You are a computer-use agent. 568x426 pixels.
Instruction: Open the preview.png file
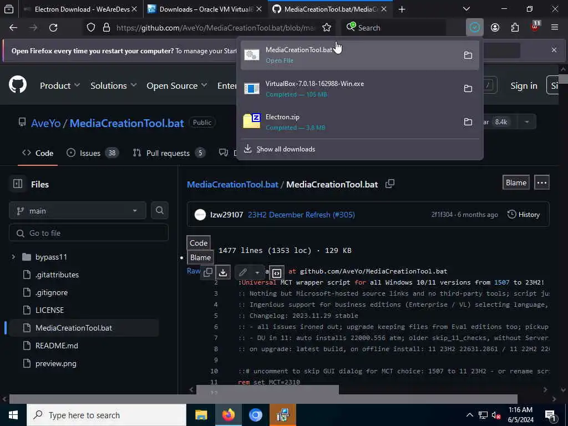click(56, 364)
